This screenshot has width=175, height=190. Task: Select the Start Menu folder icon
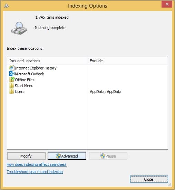point(12,85)
